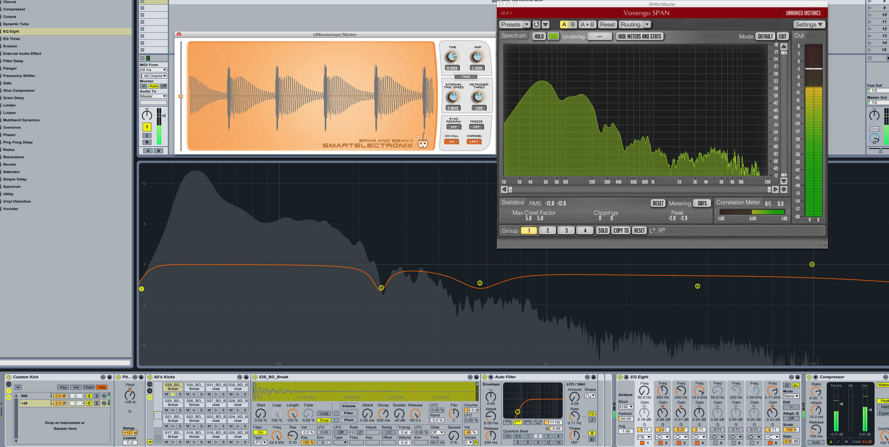Click Compressor activity view icon

(x=846, y=442)
